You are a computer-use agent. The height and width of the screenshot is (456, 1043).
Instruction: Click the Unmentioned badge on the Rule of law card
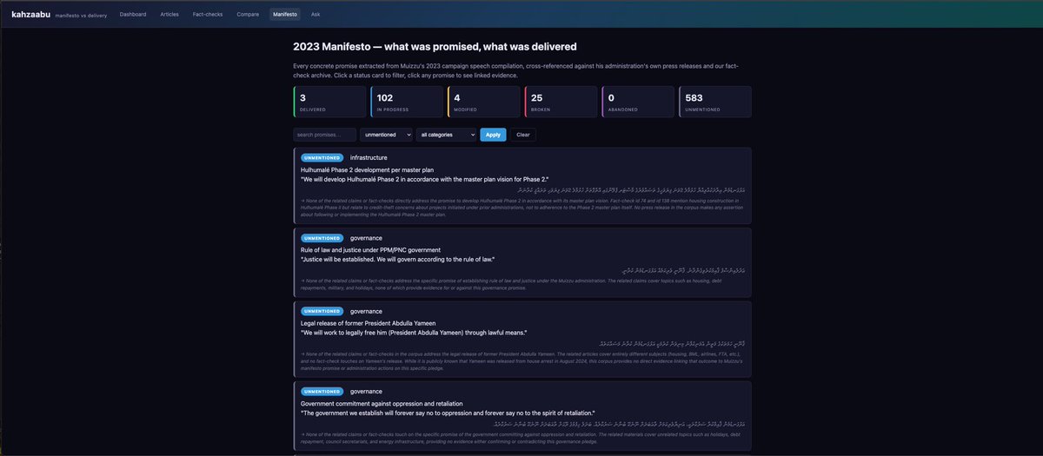[322, 238]
